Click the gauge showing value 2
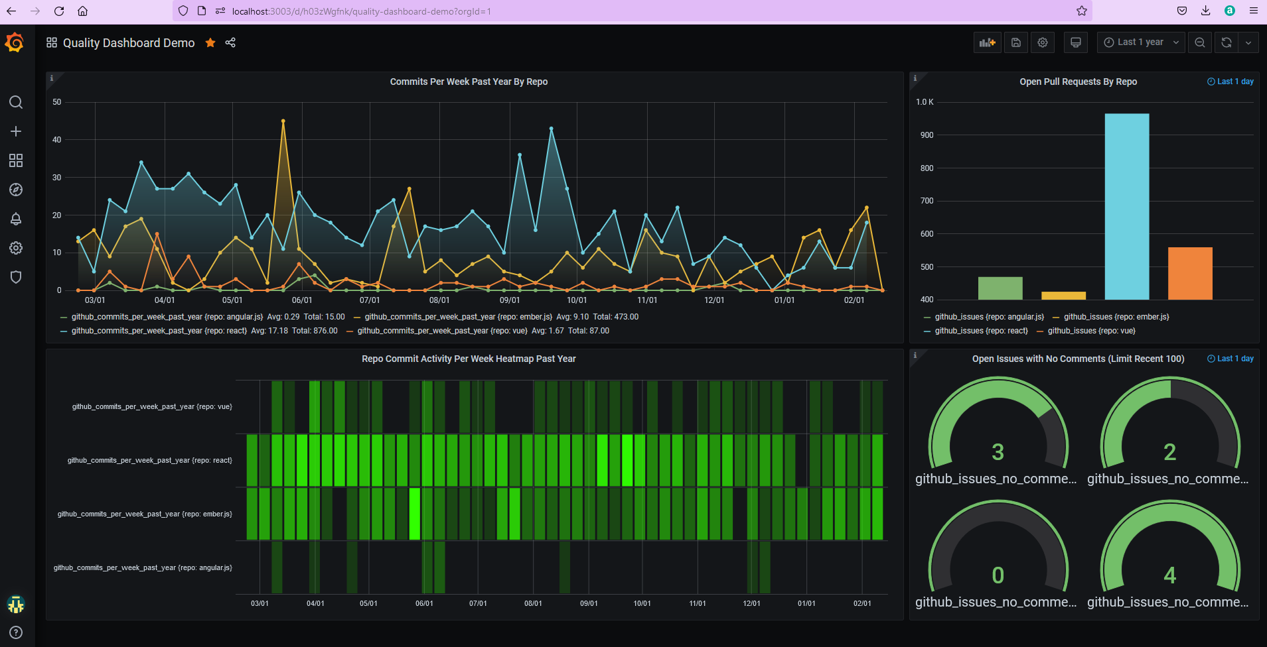The height and width of the screenshot is (647, 1267). click(x=1169, y=424)
